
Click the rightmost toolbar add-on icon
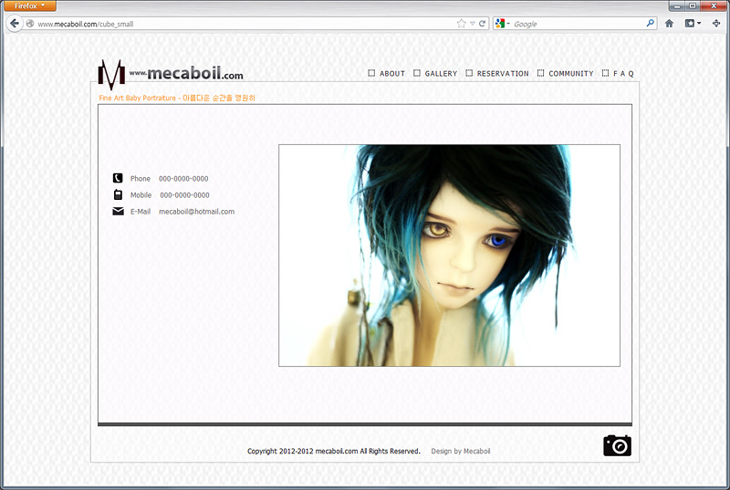716,23
